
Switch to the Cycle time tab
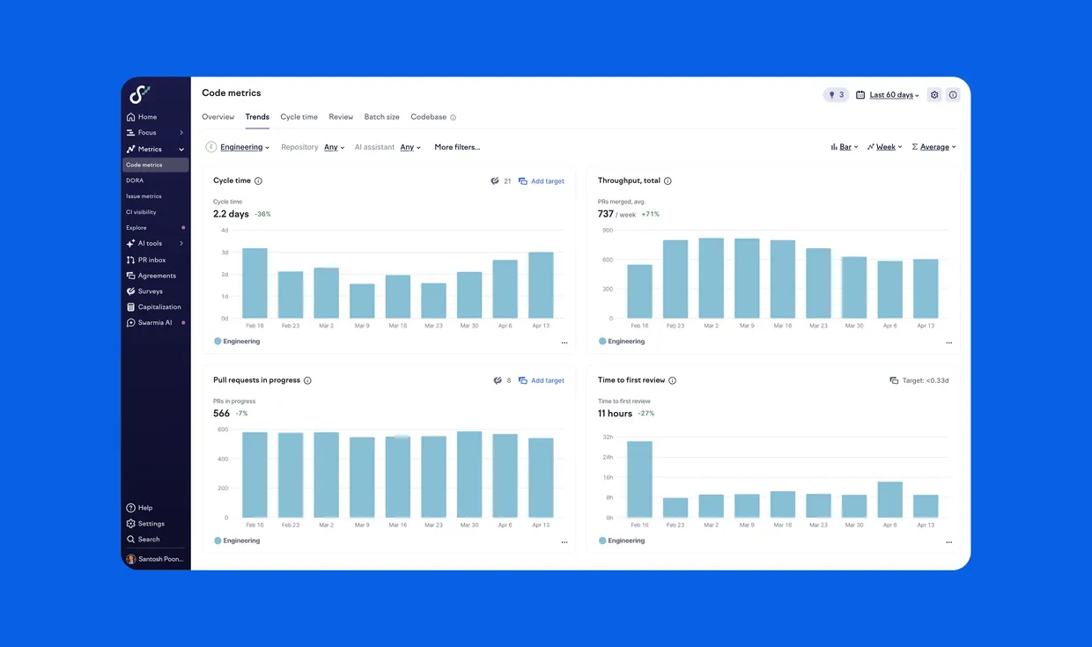coord(299,117)
